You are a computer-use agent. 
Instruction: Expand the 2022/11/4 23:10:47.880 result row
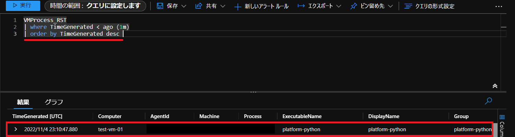pos(15,129)
